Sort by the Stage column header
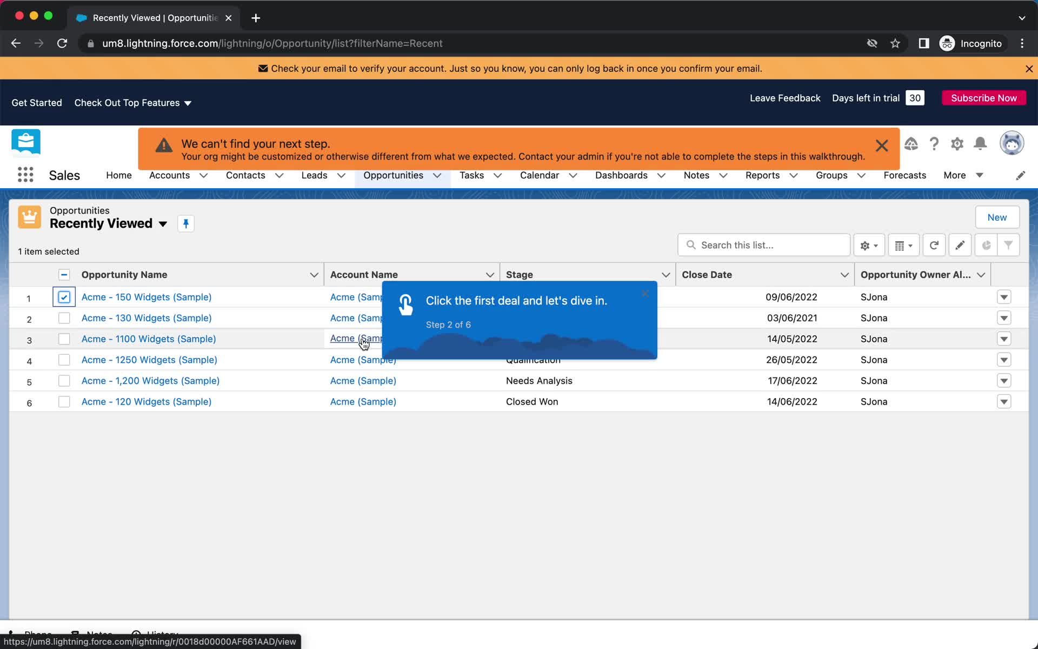The width and height of the screenshot is (1038, 649). pyautogui.click(x=520, y=275)
